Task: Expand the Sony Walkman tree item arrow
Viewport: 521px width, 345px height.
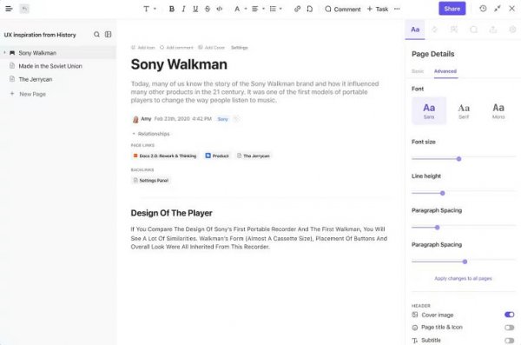Action: 4,53
